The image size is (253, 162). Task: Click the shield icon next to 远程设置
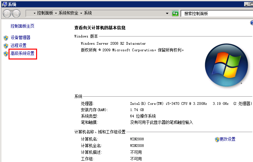(x=6, y=46)
